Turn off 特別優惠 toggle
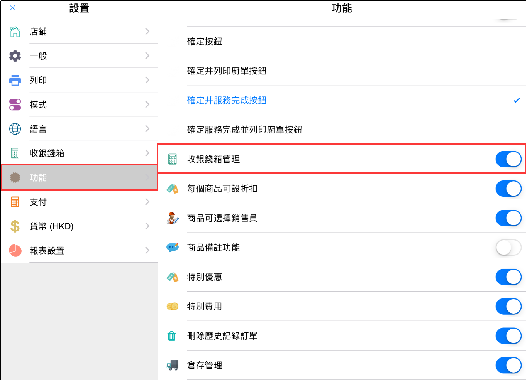 [x=508, y=277]
